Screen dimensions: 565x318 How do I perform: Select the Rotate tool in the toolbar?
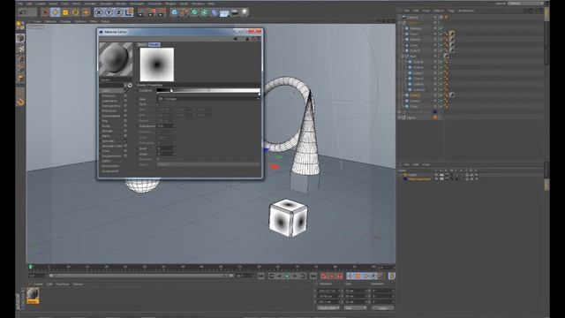point(75,12)
